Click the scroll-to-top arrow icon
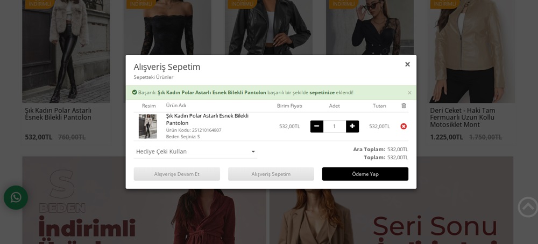Screen dimensions: 538x244 [528, 207]
